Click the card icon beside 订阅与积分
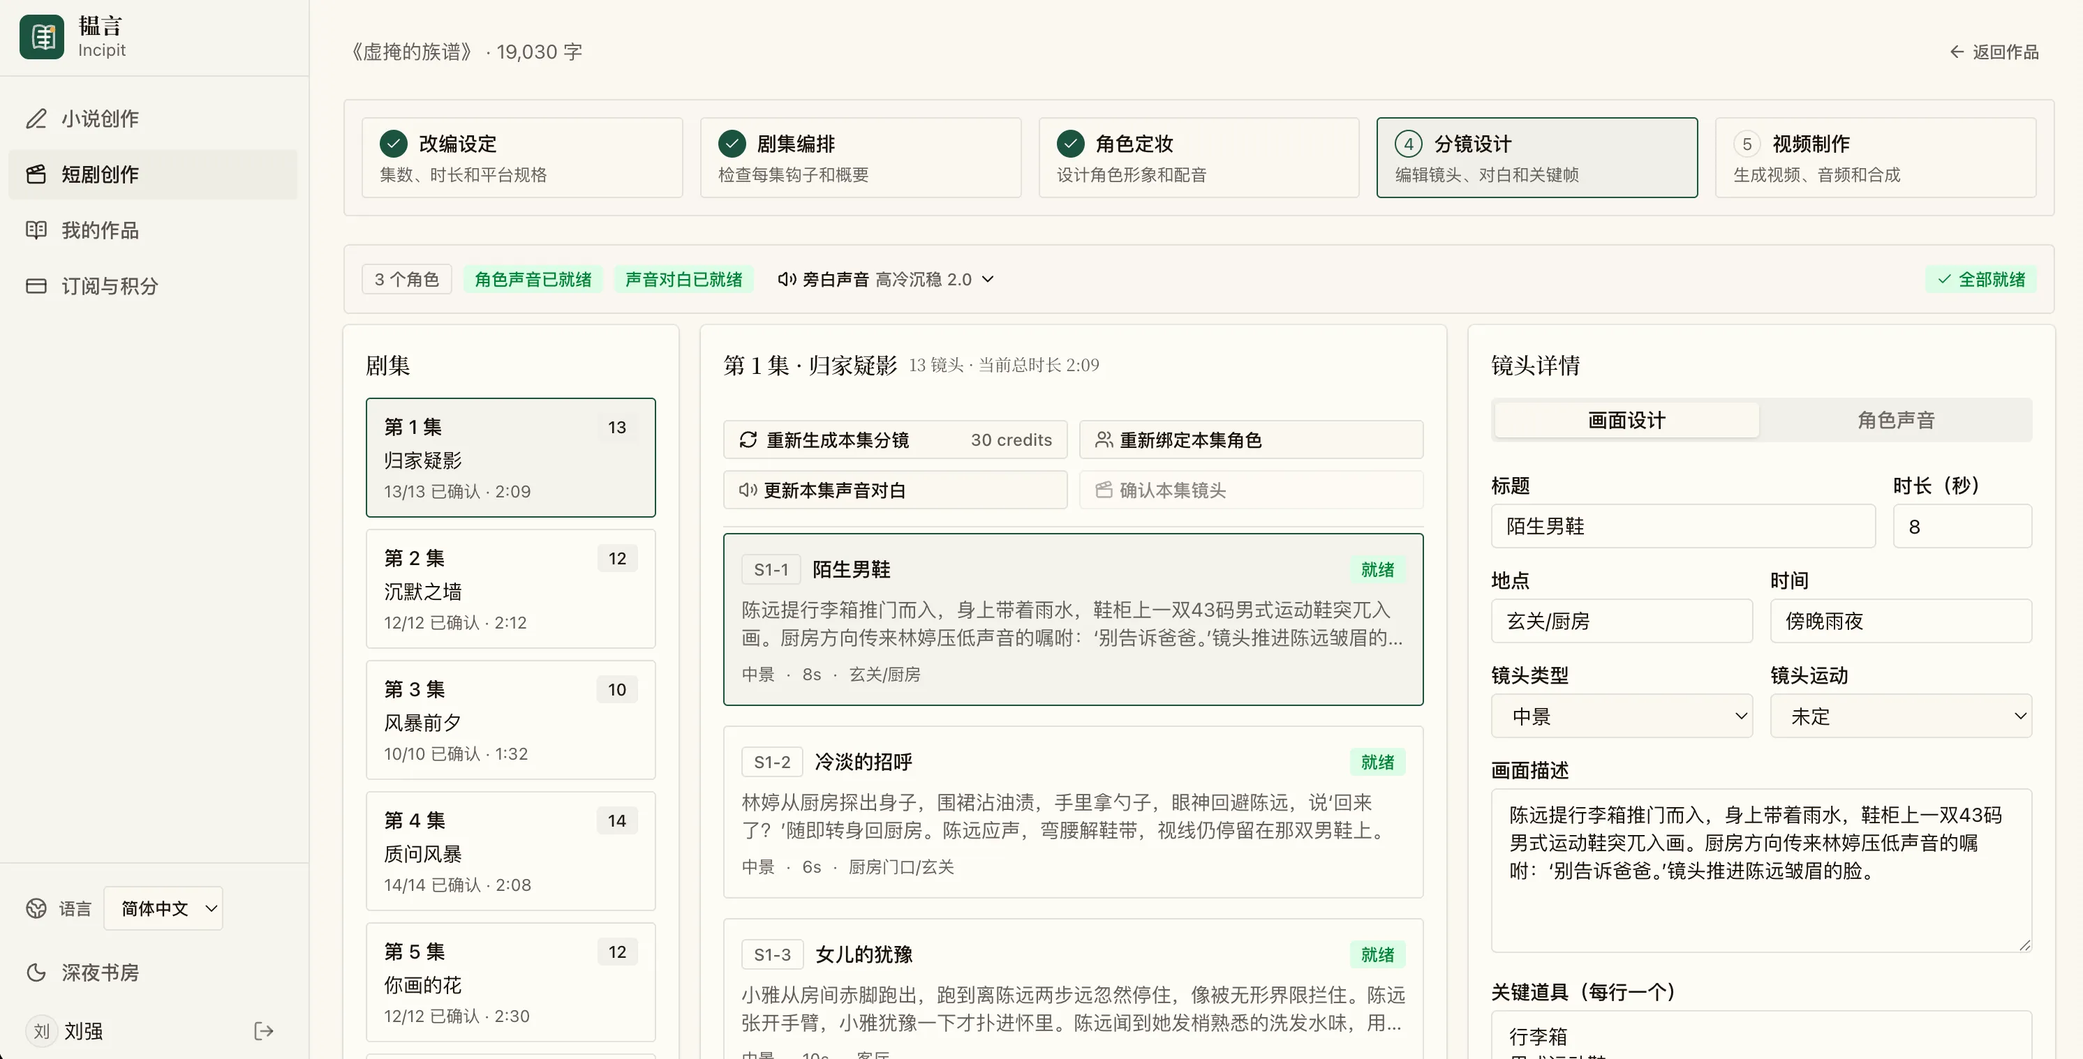 pyautogui.click(x=36, y=286)
